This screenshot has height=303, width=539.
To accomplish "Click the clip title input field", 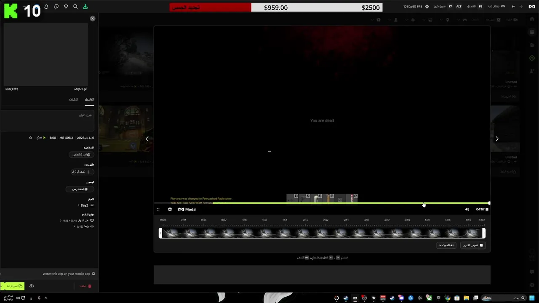I will coord(47,120).
